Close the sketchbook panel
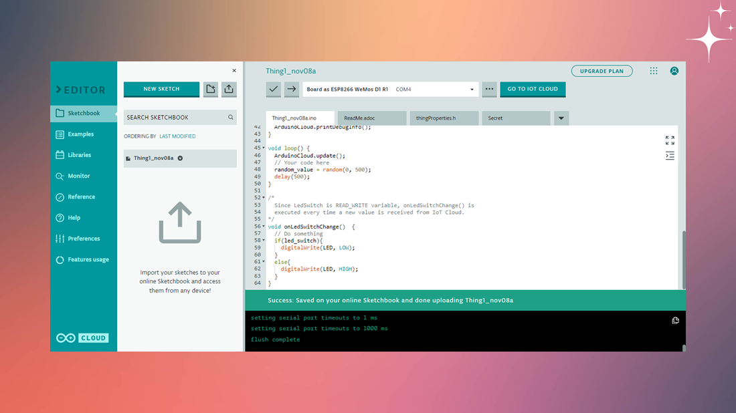This screenshot has width=736, height=413. pos(234,70)
